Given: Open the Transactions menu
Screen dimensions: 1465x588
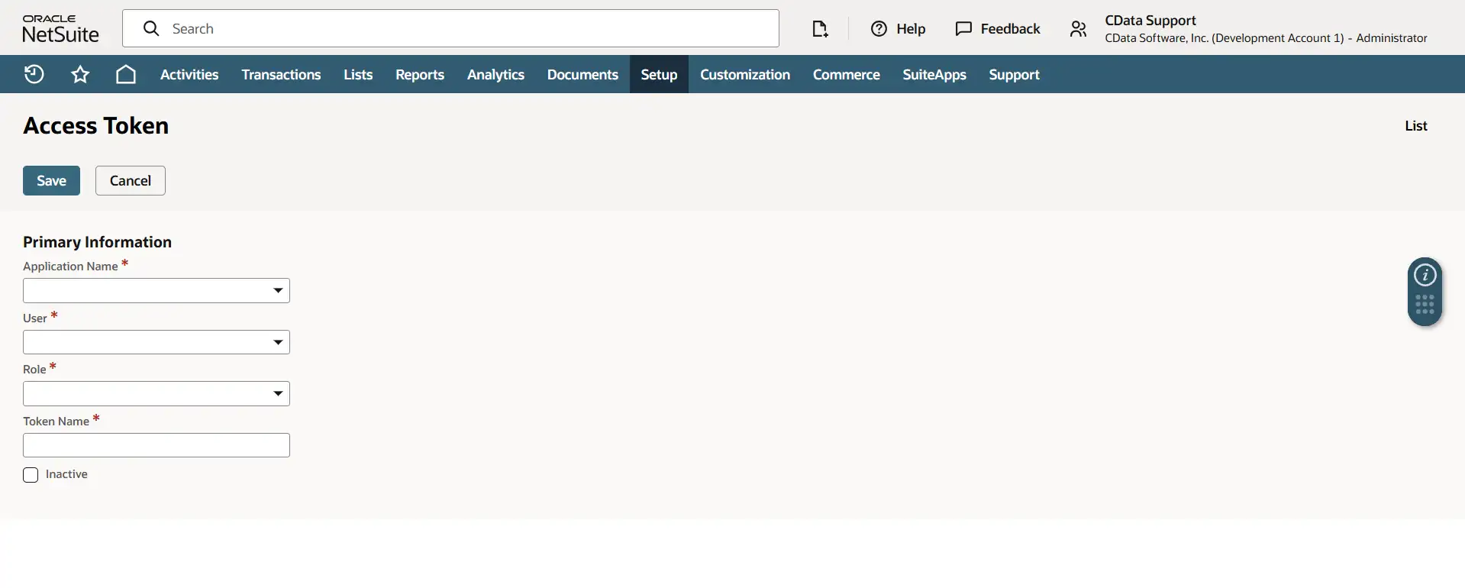Looking at the screenshot, I should (281, 75).
